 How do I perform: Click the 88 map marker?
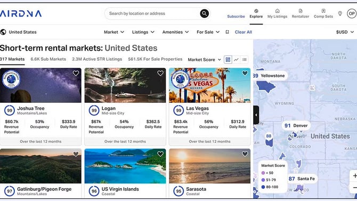pyautogui.click(x=269, y=136)
